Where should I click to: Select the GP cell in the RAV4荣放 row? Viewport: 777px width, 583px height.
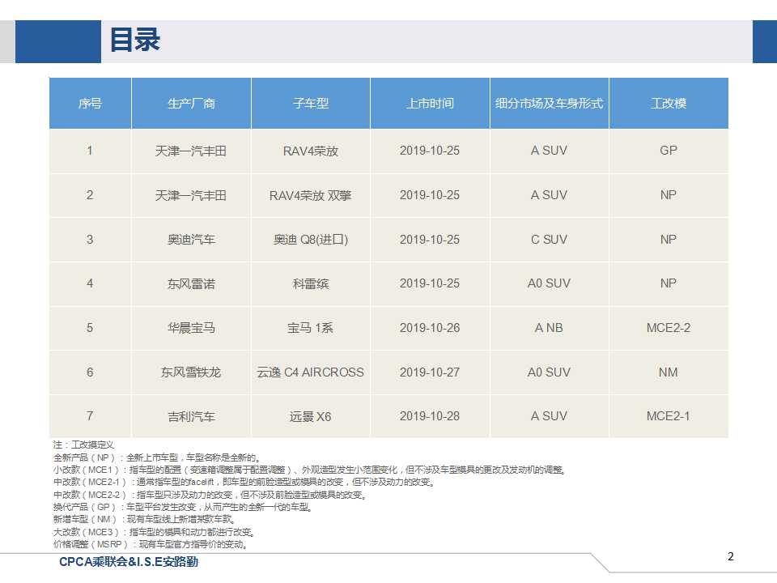click(x=669, y=151)
